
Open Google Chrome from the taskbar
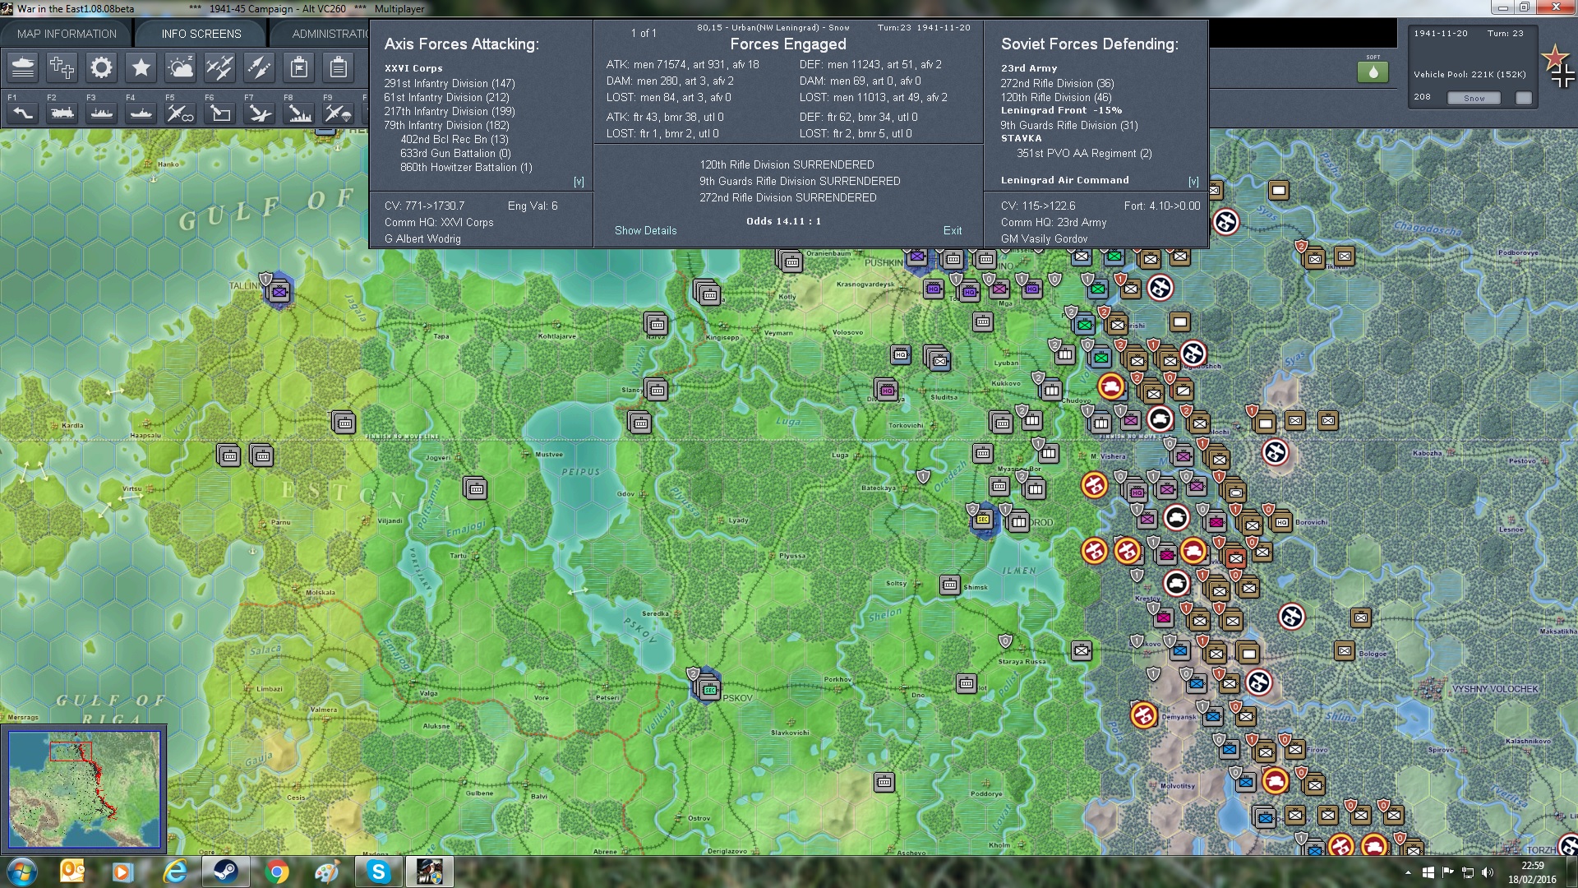pos(277,872)
